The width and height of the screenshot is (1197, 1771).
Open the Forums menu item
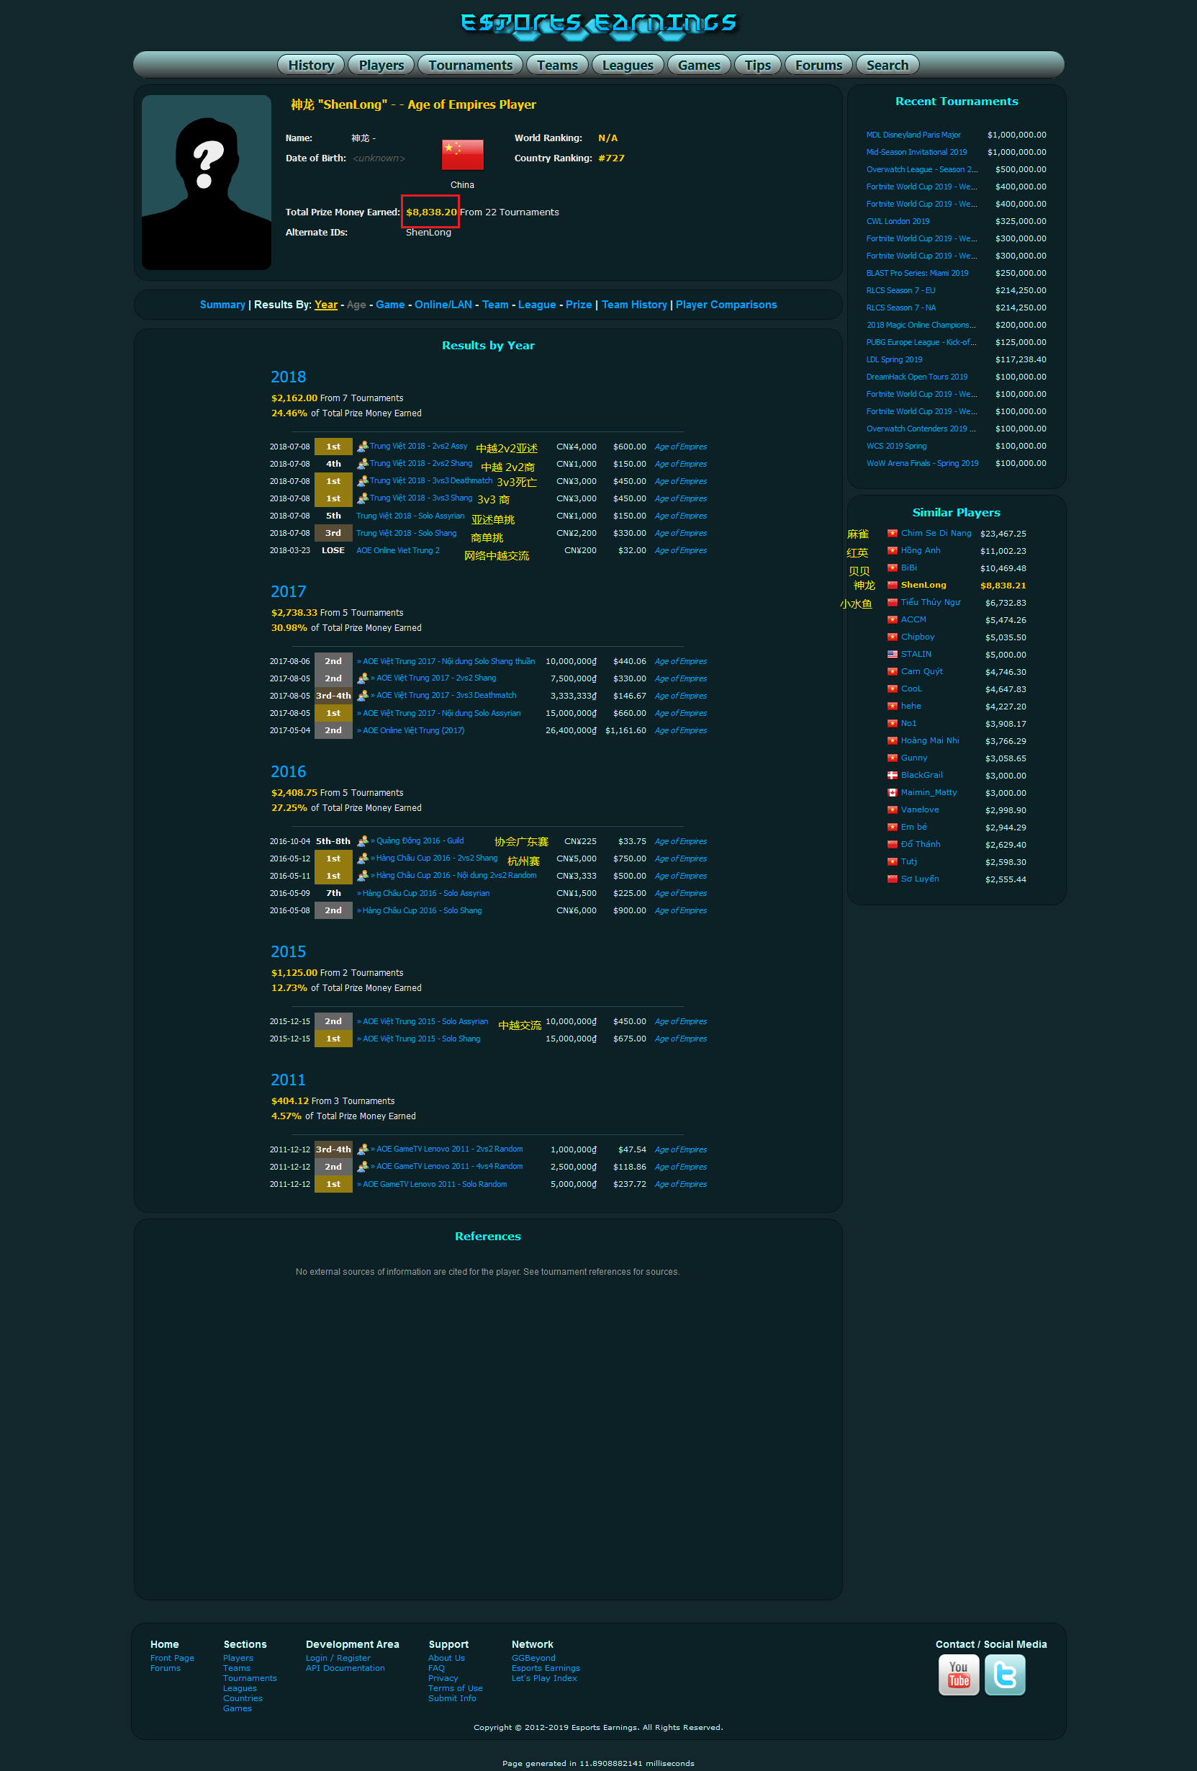[817, 65]
